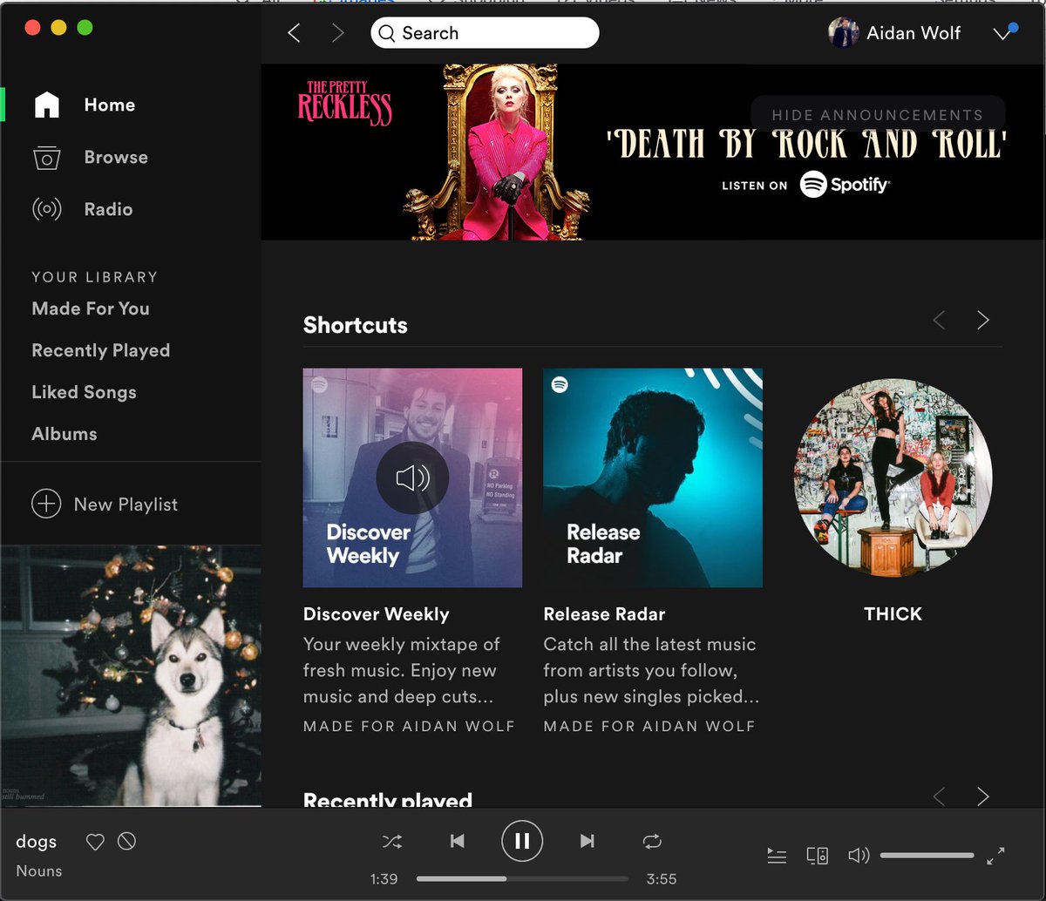Viewport: 1046px width, 901px height.
Task: Click the Release Radar description text
Action: (651, 671)
